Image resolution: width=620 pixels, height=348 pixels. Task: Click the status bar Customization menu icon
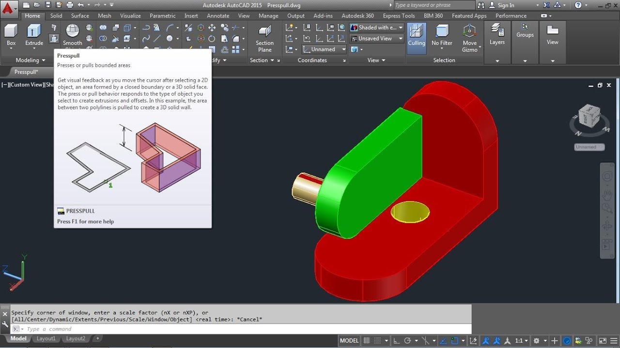pos(614,341)
